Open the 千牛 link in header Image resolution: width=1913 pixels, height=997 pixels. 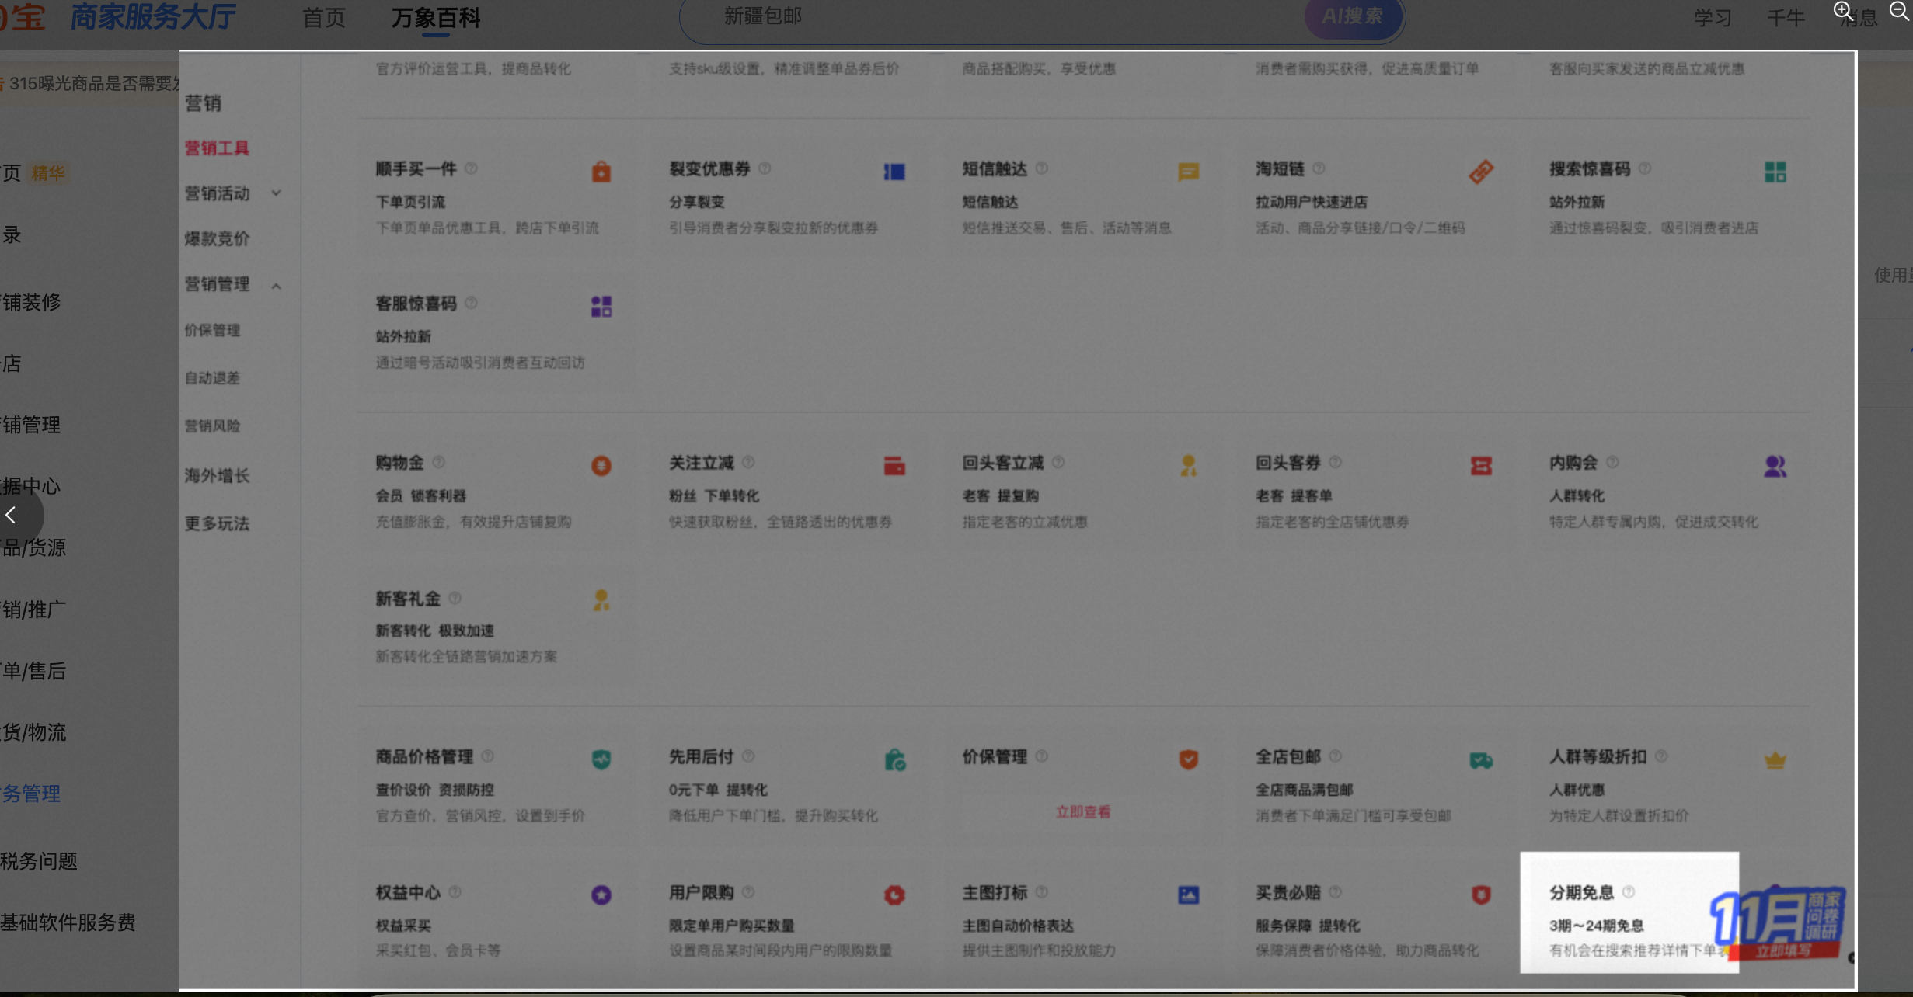pos(1785,17)
